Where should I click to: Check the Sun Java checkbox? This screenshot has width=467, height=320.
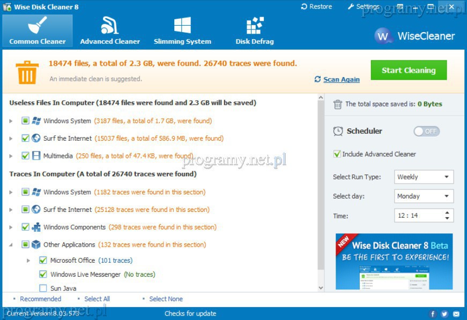pos(43,288)
